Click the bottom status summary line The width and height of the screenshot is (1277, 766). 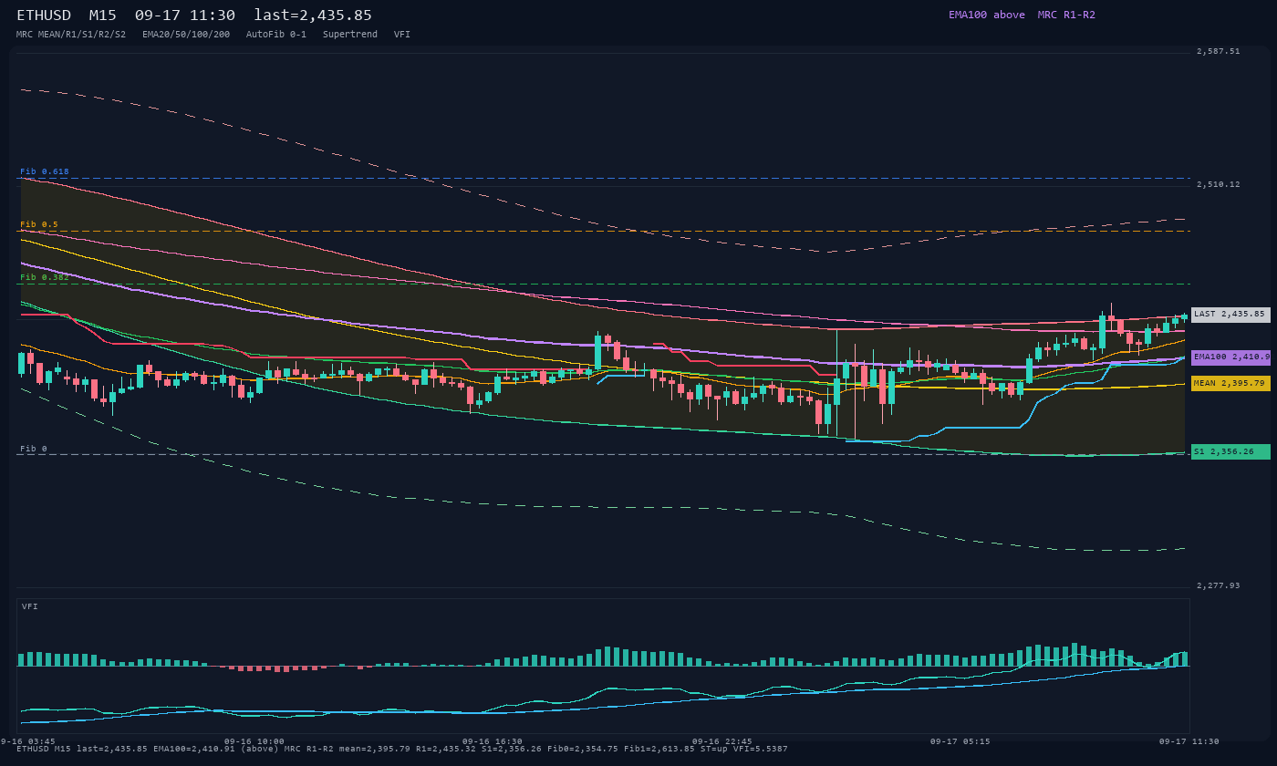pyautogui.click(x=402, y=749)
